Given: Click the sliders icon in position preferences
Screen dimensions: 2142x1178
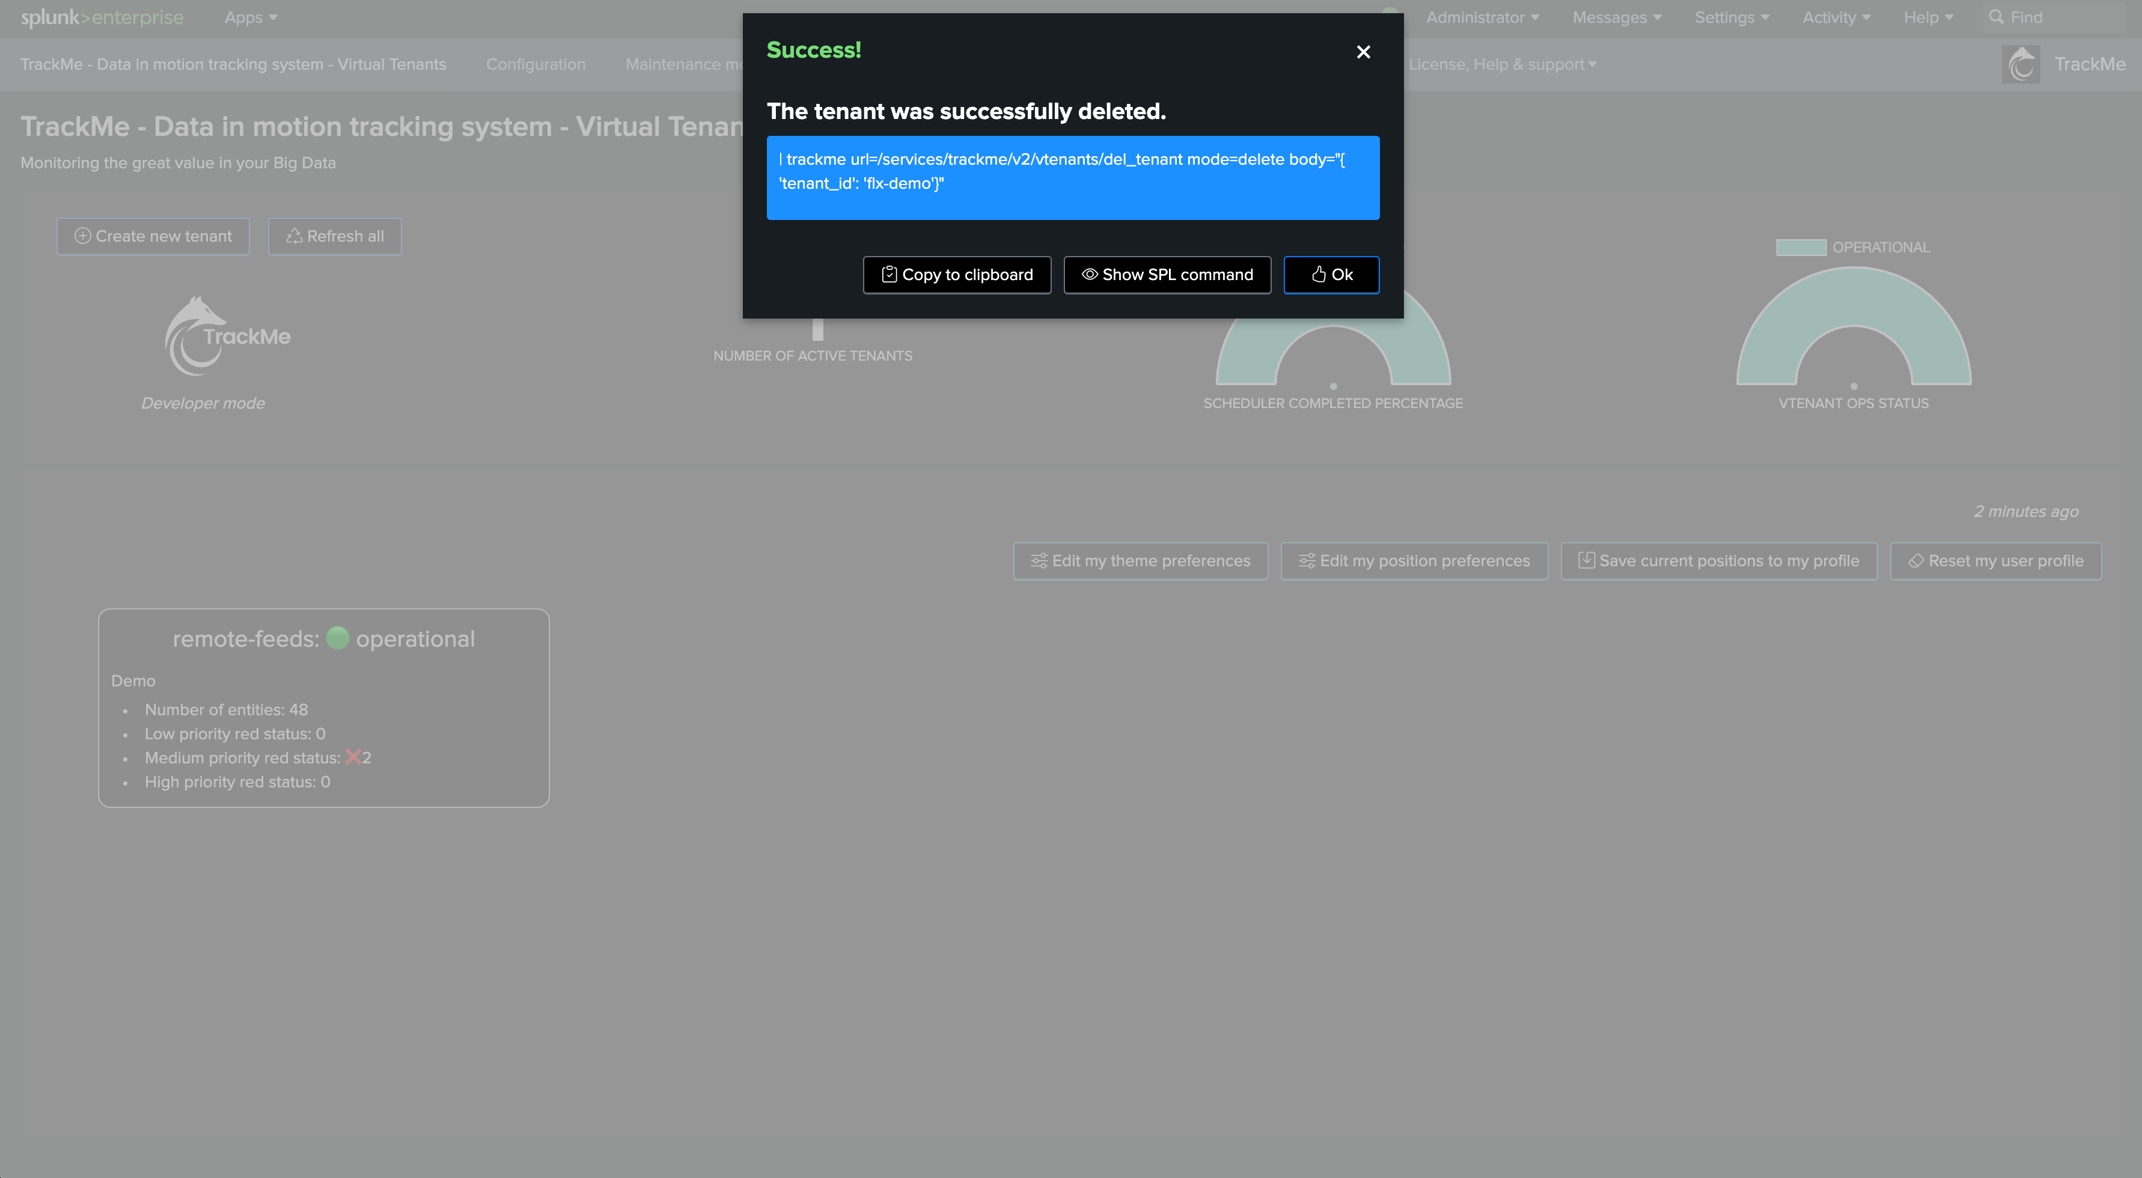Looking at the screenshot, I should [x=1307, y=561].
